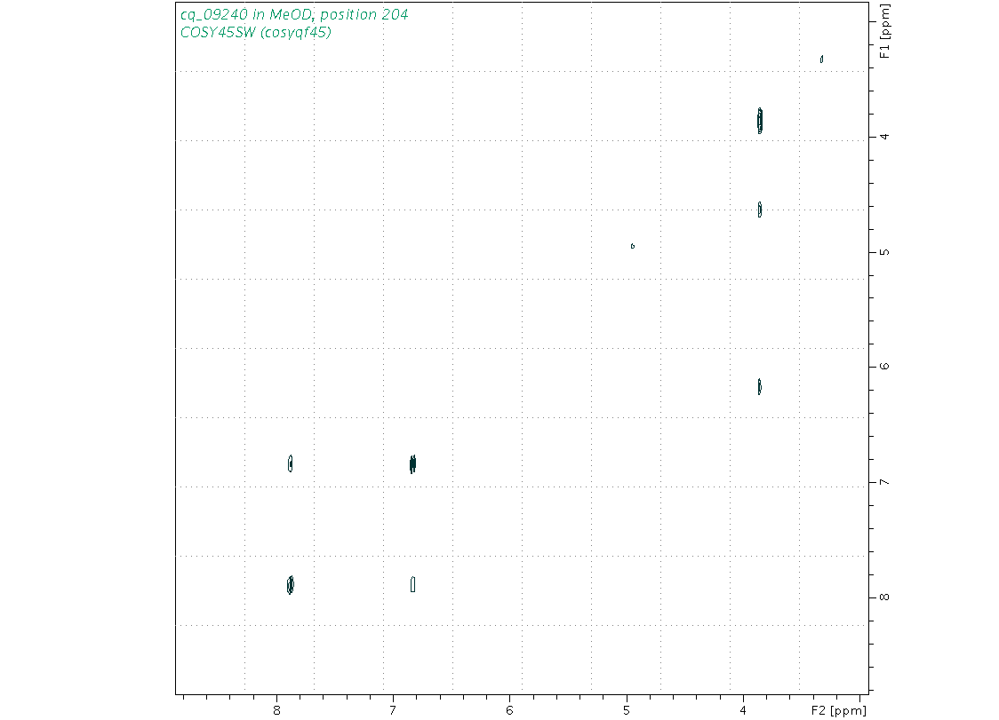Pick the small diagonal peak near 4.95 ppm
Screen dimensions: 999x720
point(632,246)
